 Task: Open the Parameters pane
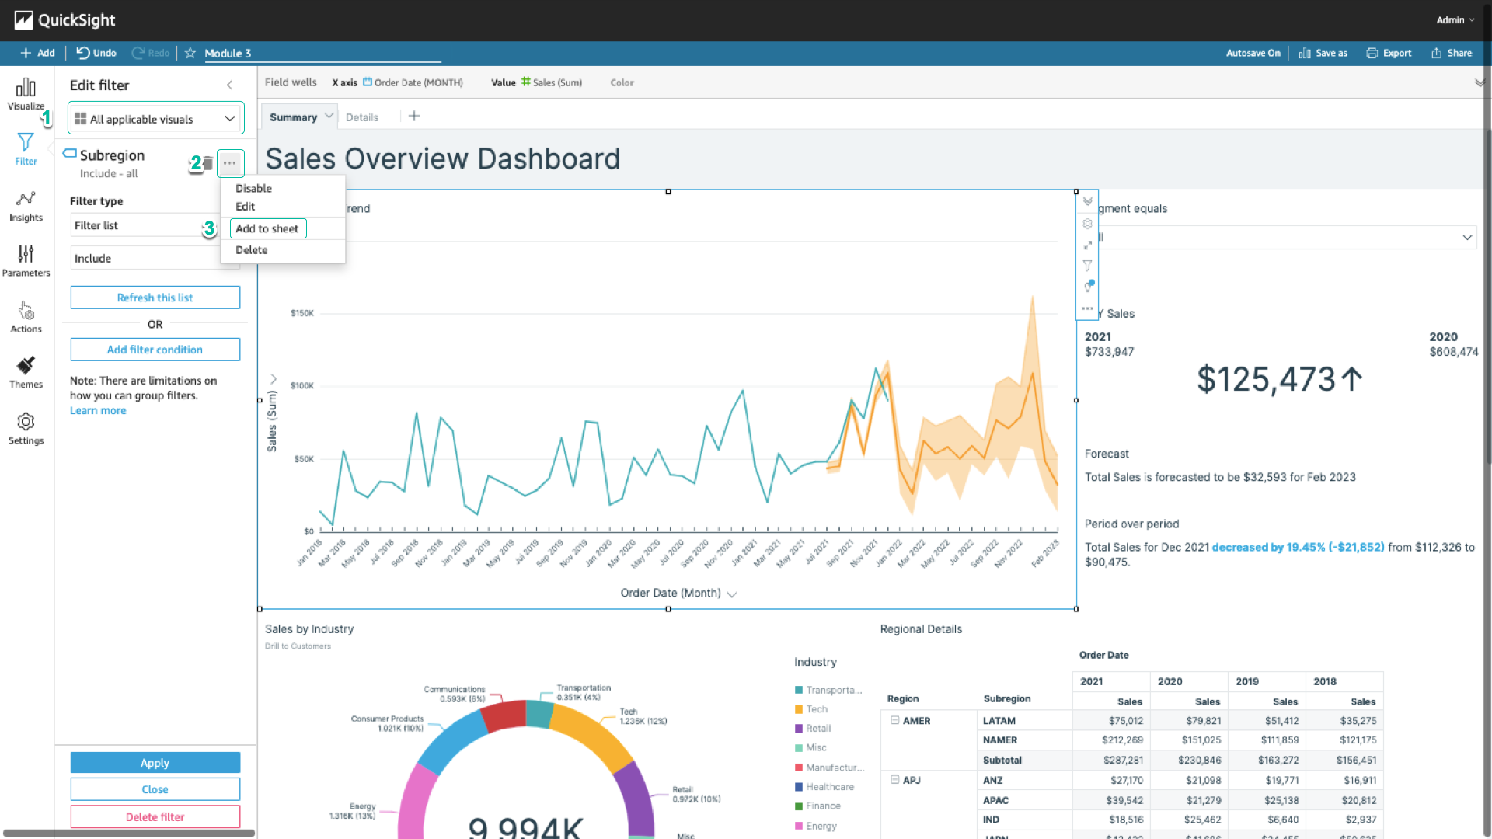pyautogui.click(x=26, y=261)
